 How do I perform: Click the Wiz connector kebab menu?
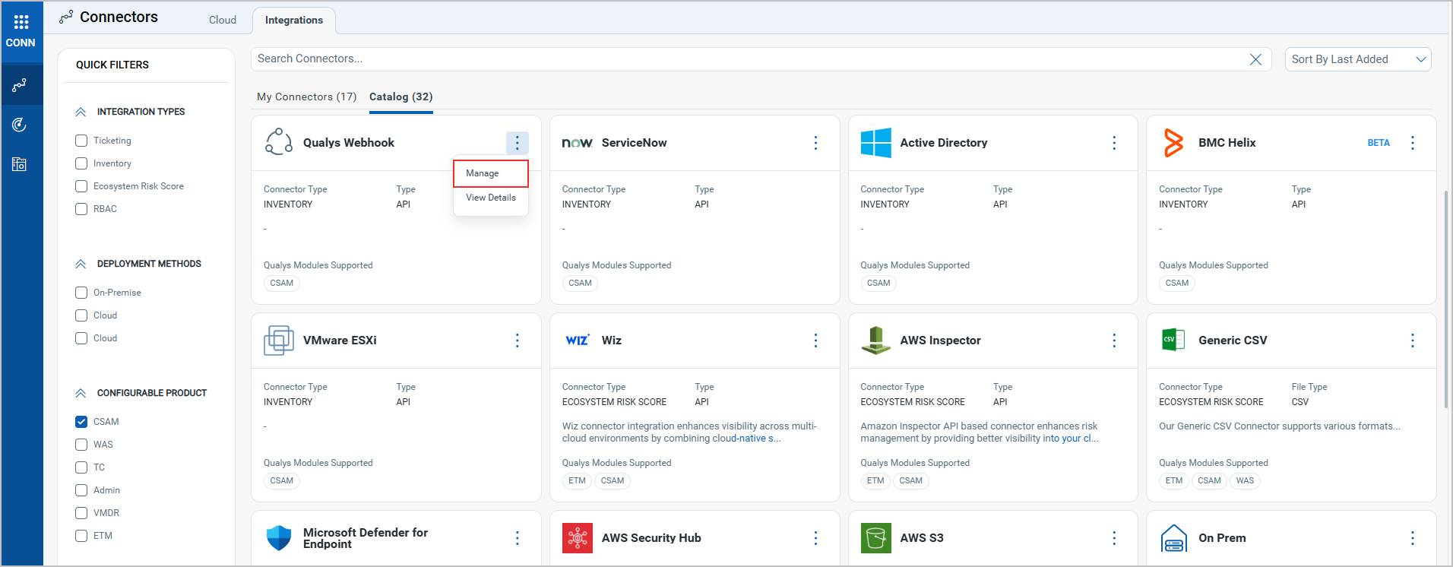coord(815,341)
